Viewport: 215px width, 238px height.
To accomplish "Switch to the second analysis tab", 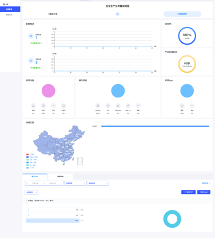I will (61, 177).
